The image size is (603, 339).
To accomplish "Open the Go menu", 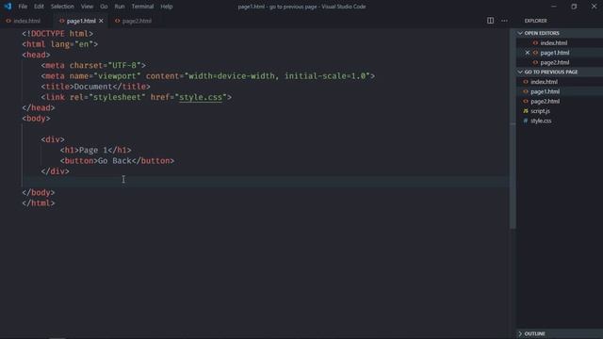I will click(x=104, y=7).
